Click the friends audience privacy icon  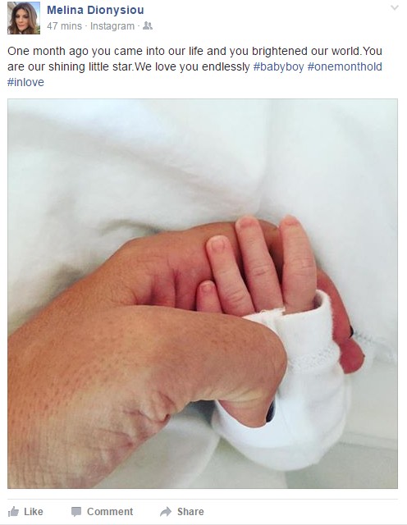point(148,25)
